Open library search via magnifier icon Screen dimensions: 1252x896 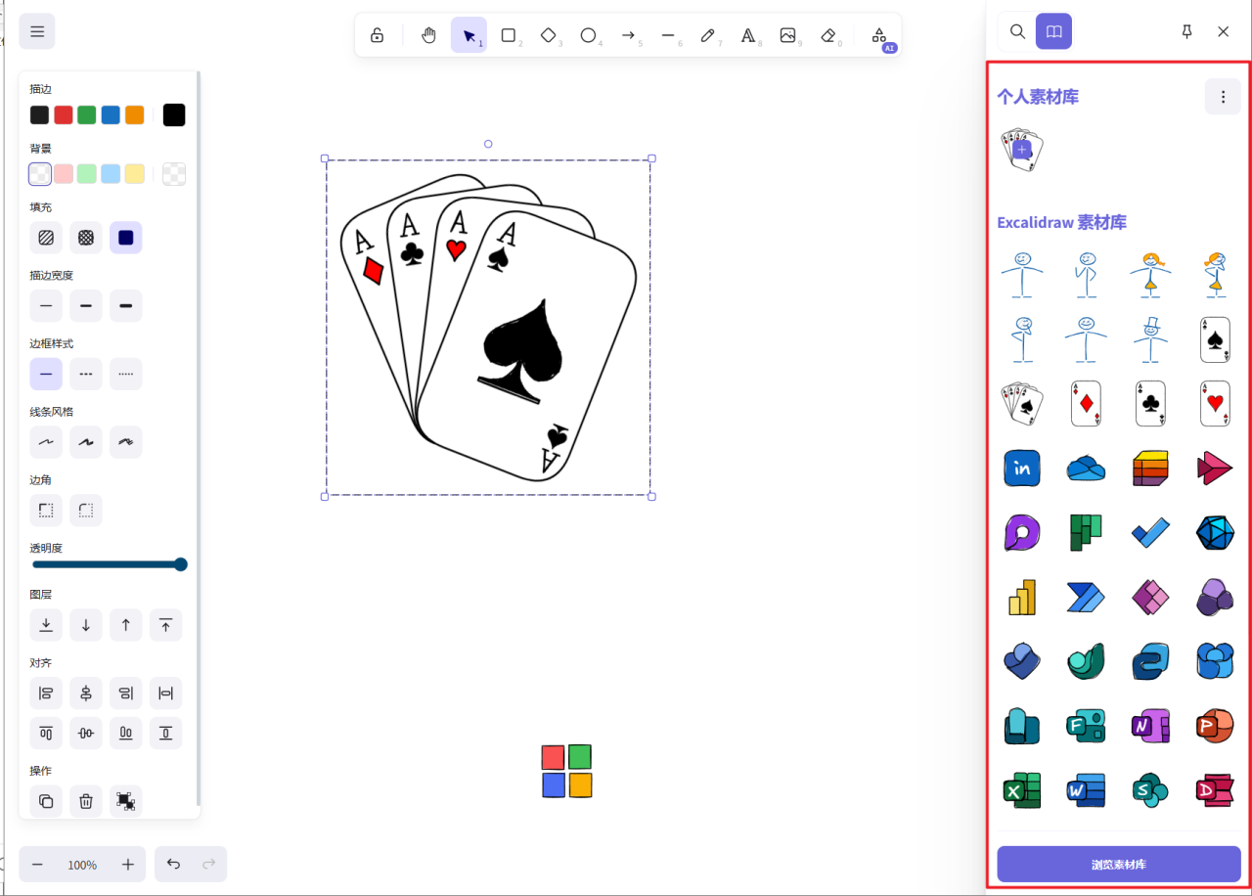(x=1017, y=30)
